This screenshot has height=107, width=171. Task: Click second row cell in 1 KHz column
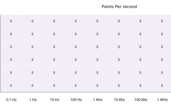coord(97,34)
